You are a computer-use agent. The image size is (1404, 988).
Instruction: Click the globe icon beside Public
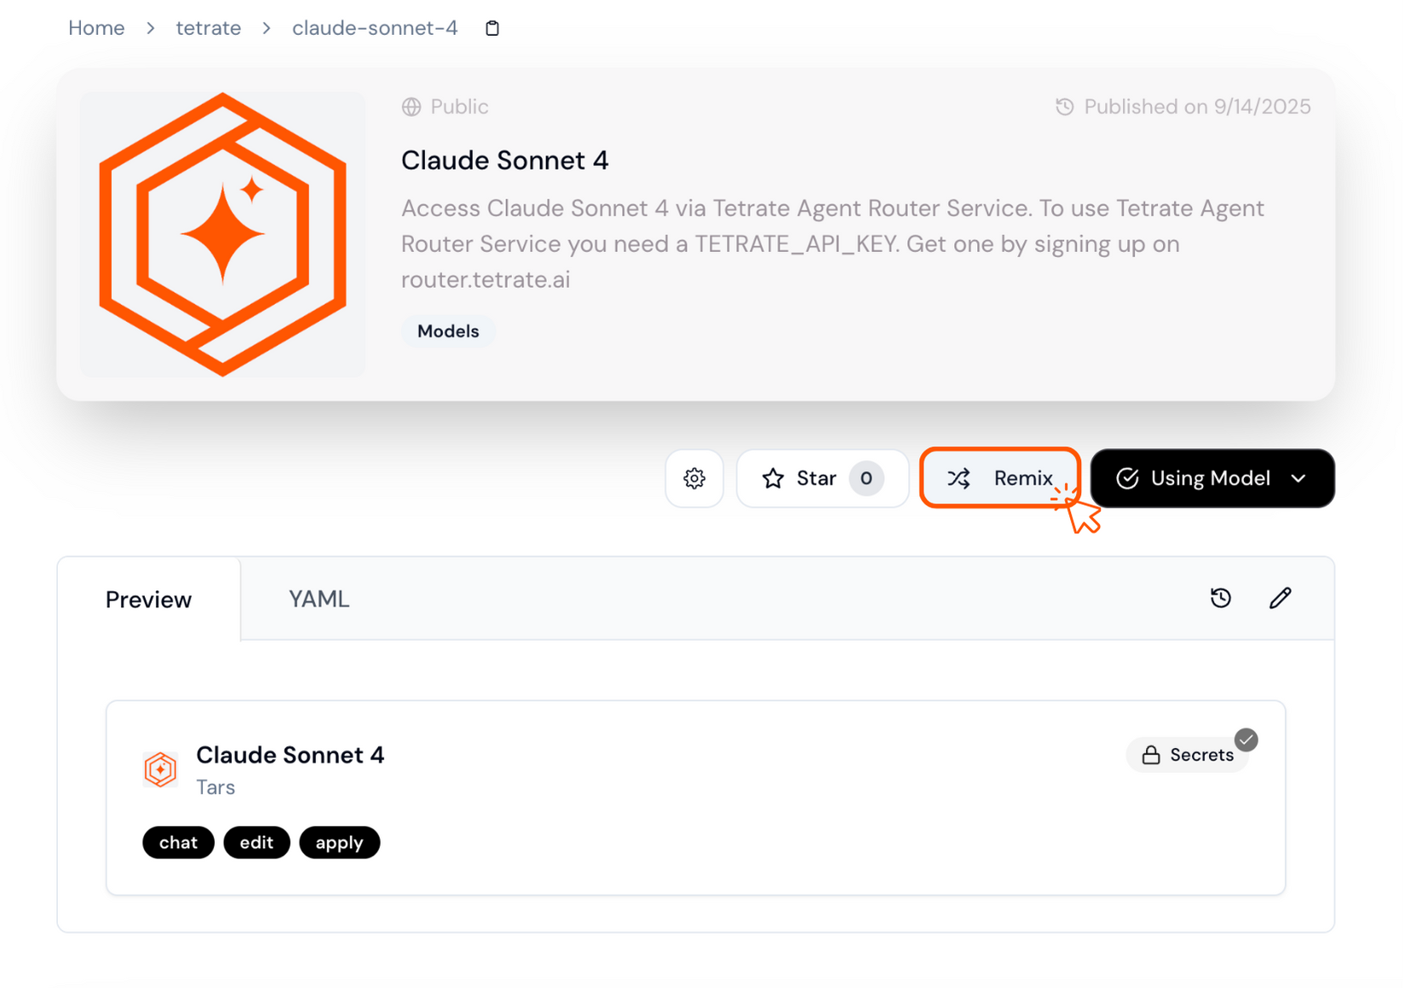click(411, 106)
